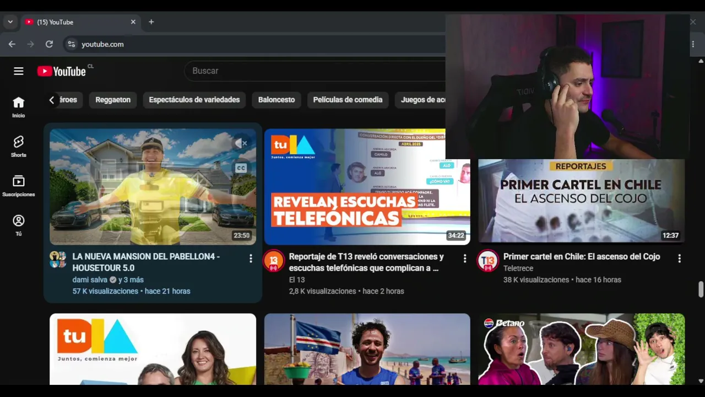This screenshot has height=397, width=705.
Task: Open the Revelan escuchas telefónicas thumbnail
Action: [367, 186]
